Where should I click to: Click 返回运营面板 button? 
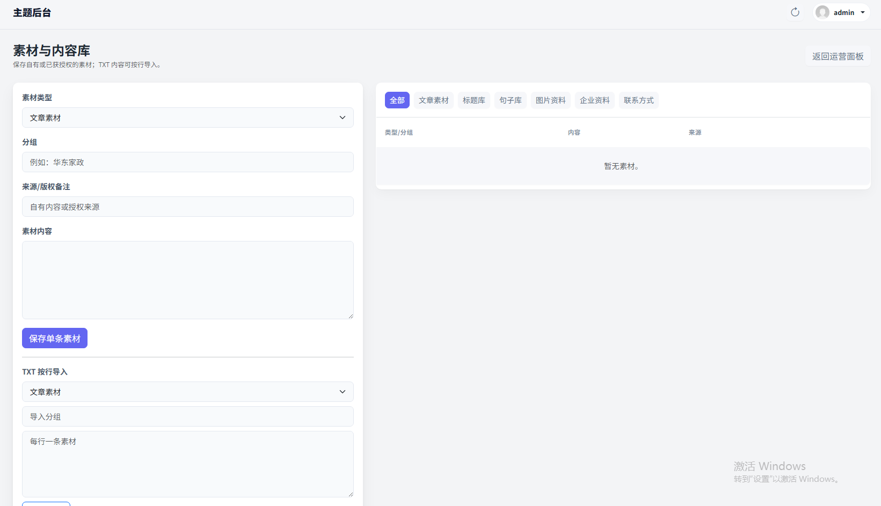pyautogui.click(x=838, y=56)
